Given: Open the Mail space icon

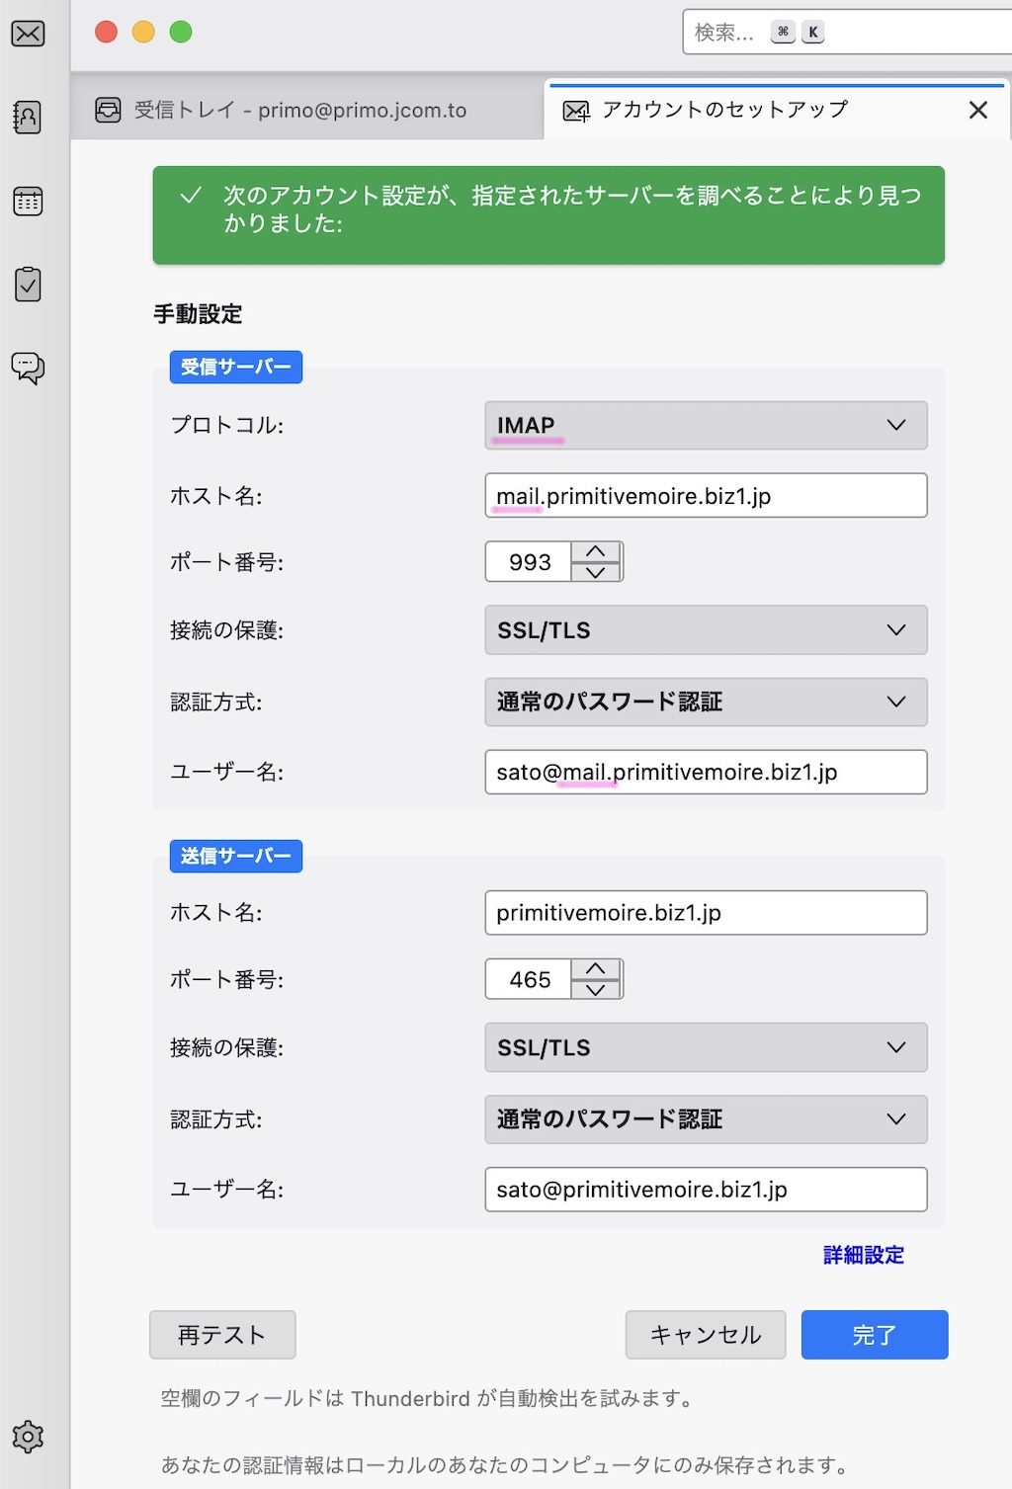Looking at the screenshot, I should coord(28,34).
